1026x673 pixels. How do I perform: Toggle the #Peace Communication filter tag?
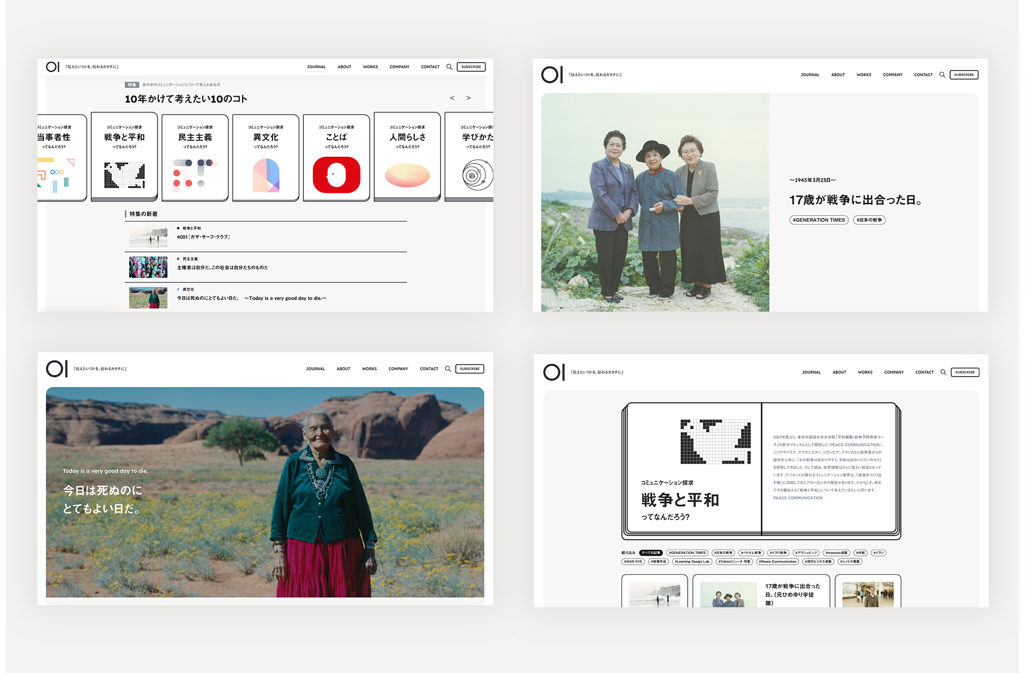coord(777,561)
